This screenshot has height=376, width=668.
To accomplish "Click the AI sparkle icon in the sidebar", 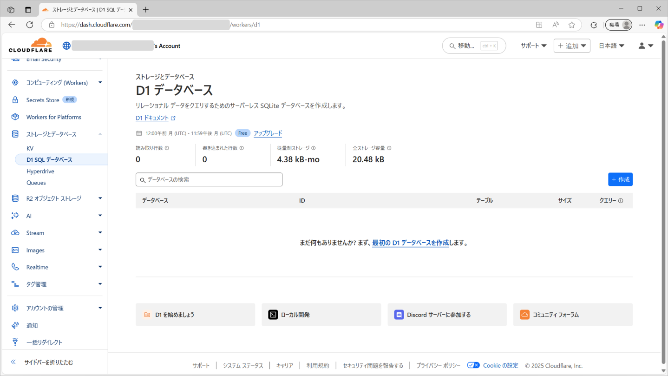I will click(x=15, y=216).
